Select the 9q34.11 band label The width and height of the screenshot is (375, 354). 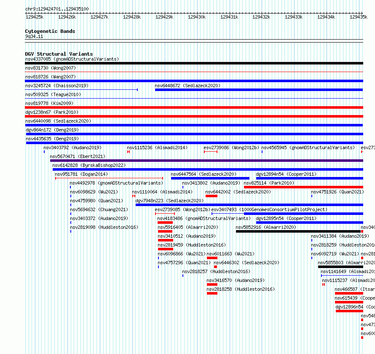[x=34, y=37]
